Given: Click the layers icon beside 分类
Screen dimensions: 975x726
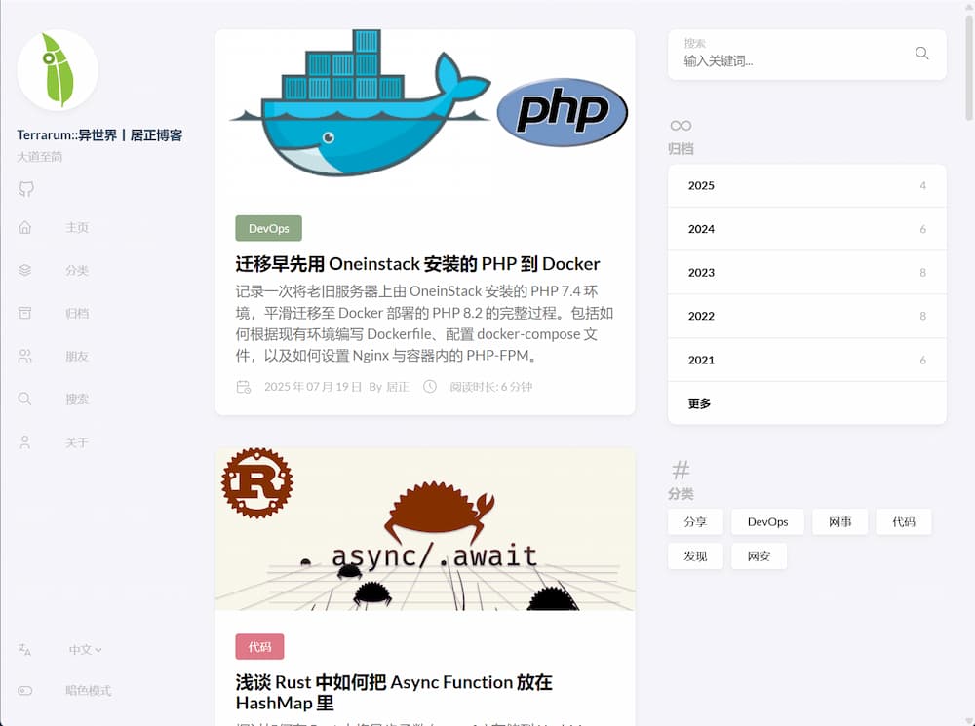Looking at the screenshot, I should tap(25, 270).
